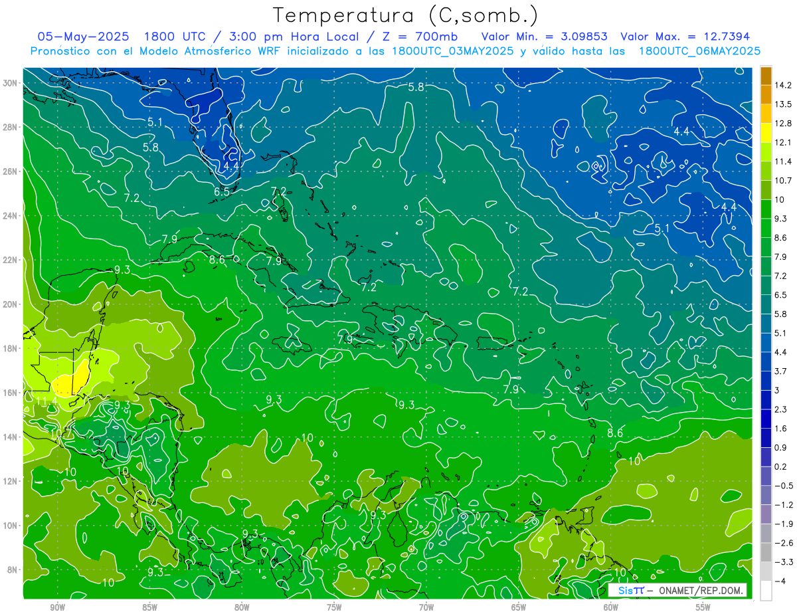Image resolution: width=797 pixels, height=616 pixels.
Task: Click the 'SisTT - ONAMET/REP.DOM.' credit box
Action: tap(679, 591)
